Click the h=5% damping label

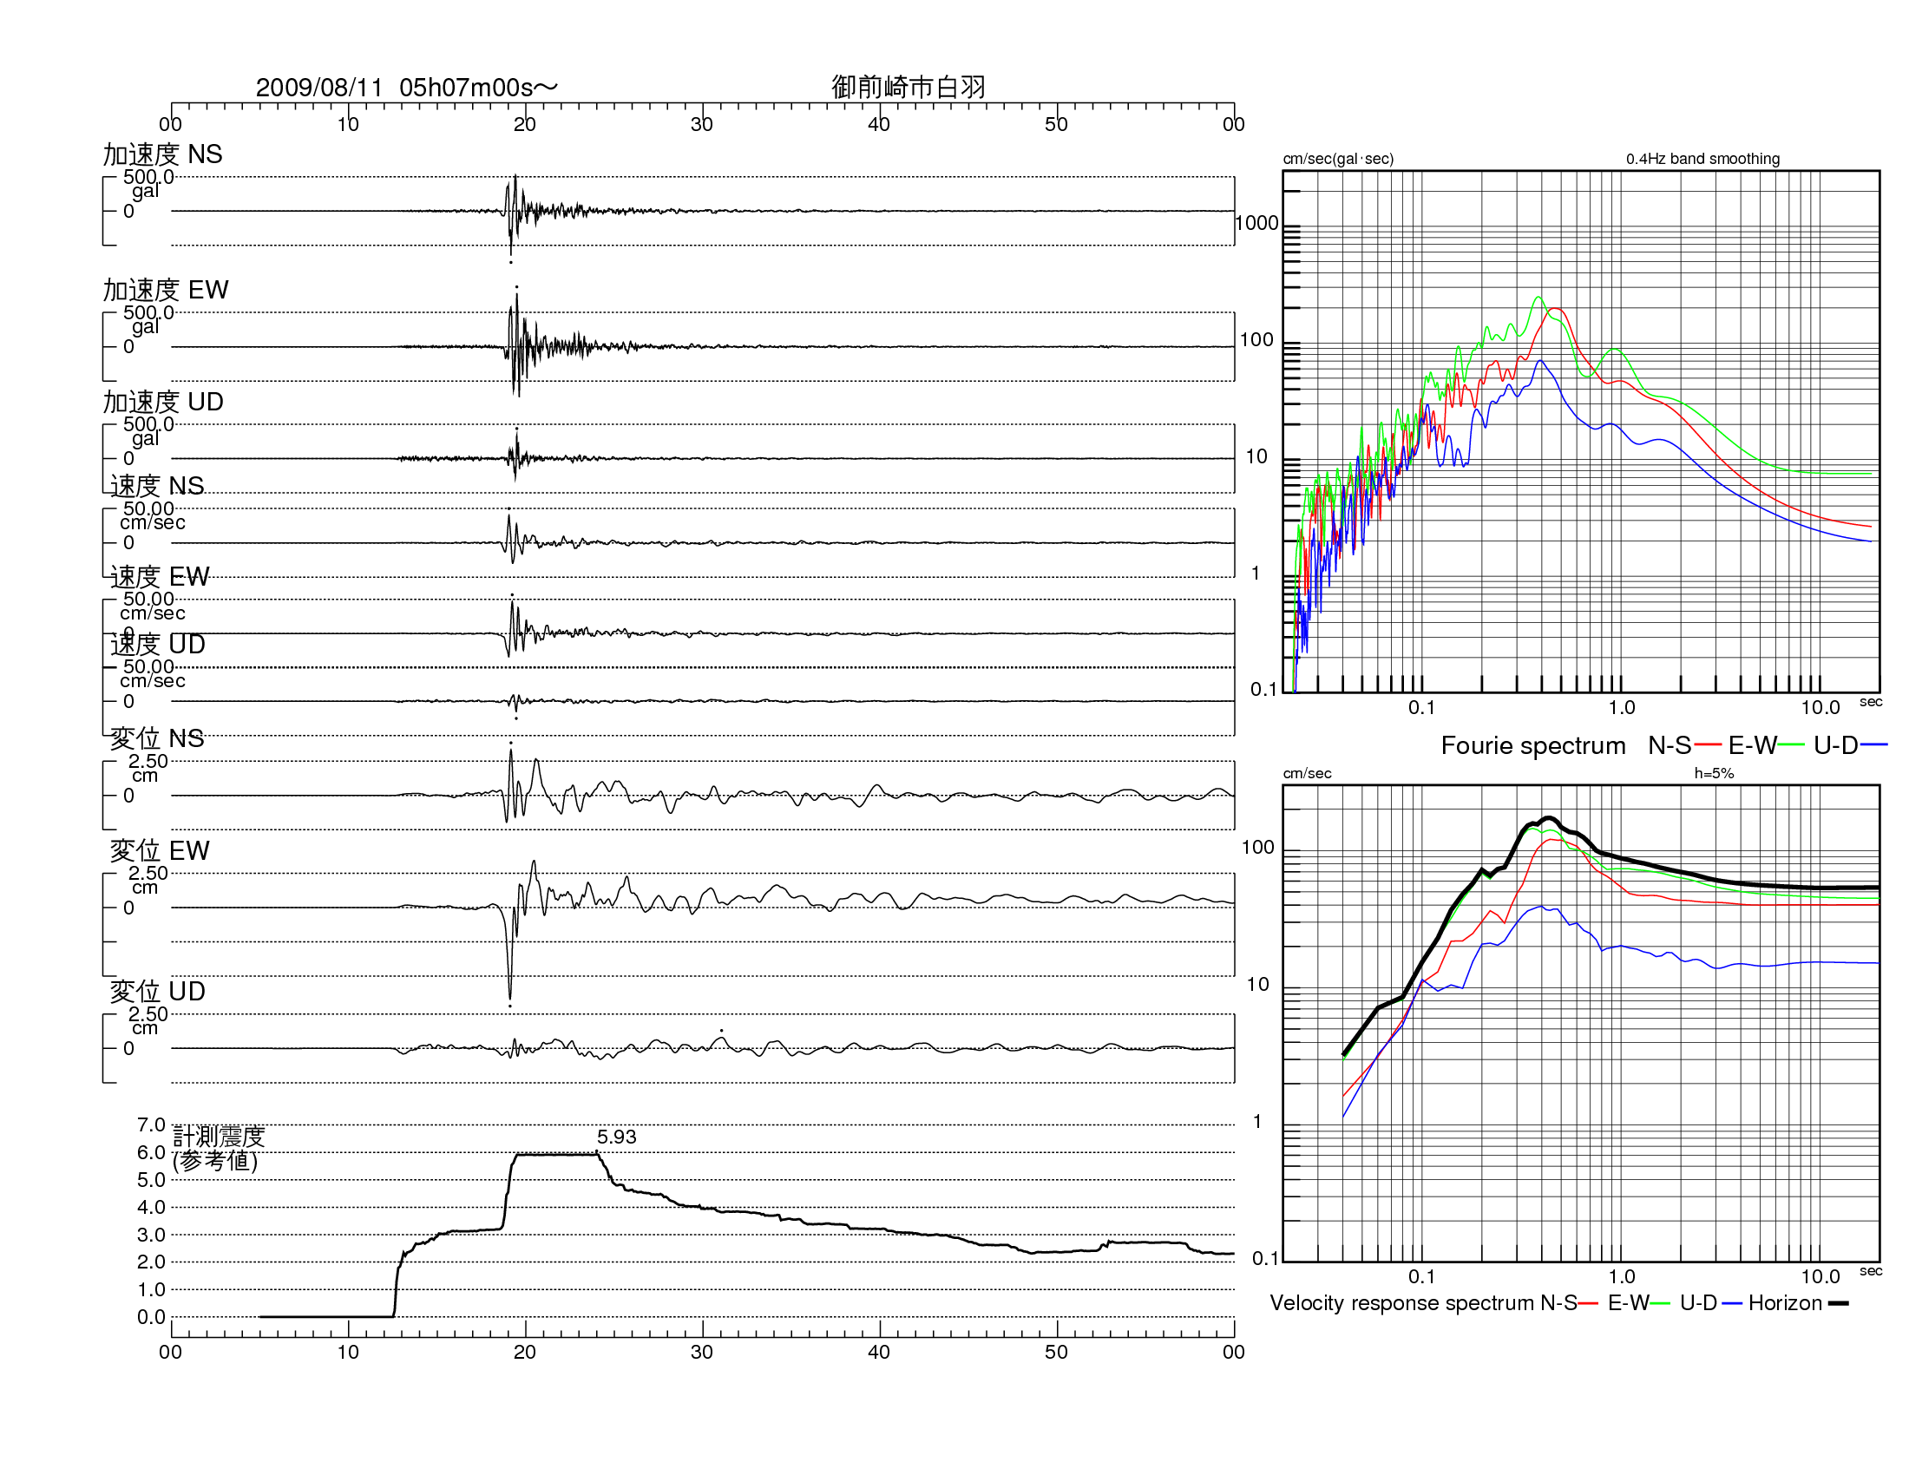click(1713, 773)
